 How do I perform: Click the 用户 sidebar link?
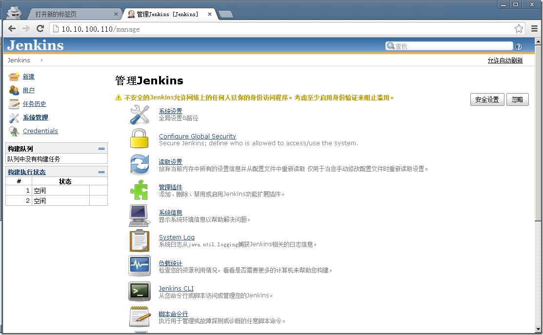click(x=28, y=90)
